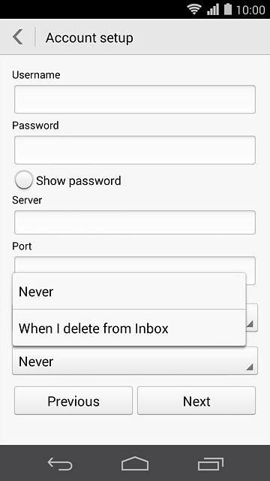
Task: Tap the Wi-Fi status icon
Action: (x=195, y=10)
